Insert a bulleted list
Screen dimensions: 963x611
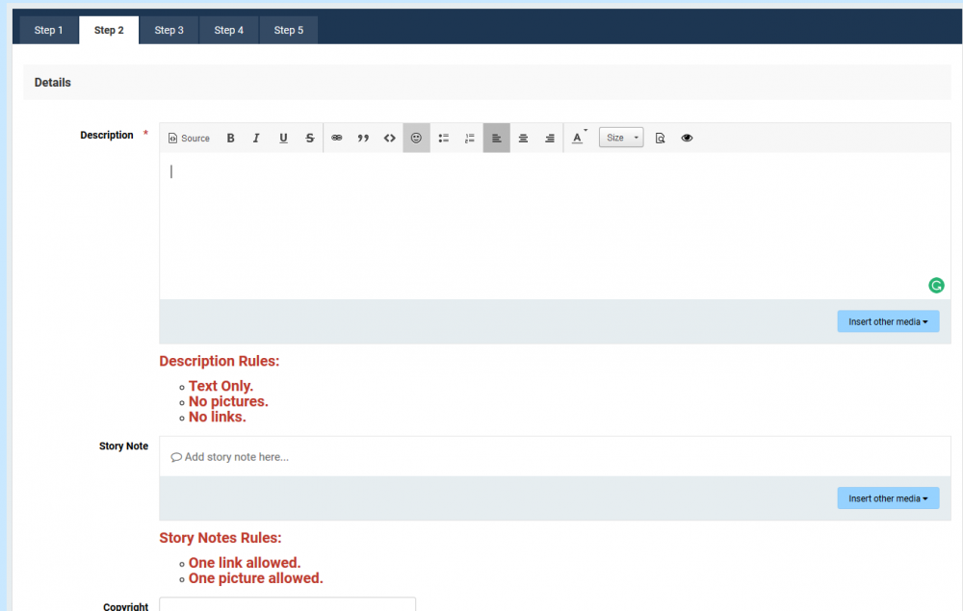[443, 138]
